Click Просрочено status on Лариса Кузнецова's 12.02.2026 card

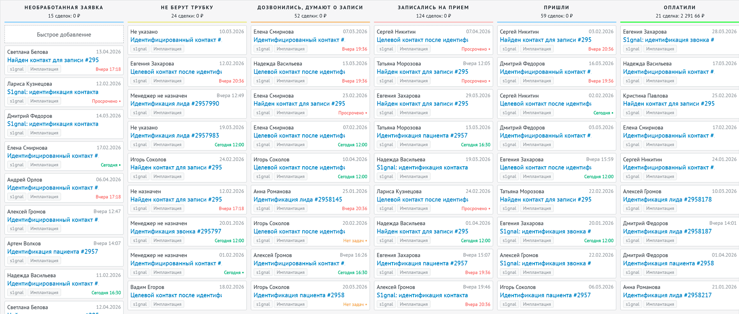pyautogui.click(x=106, y=101)
